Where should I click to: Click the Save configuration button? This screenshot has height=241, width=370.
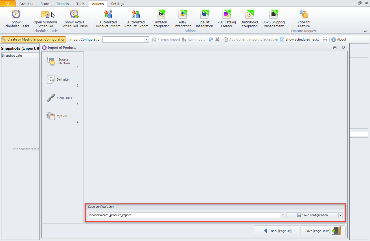coord(312,215)
